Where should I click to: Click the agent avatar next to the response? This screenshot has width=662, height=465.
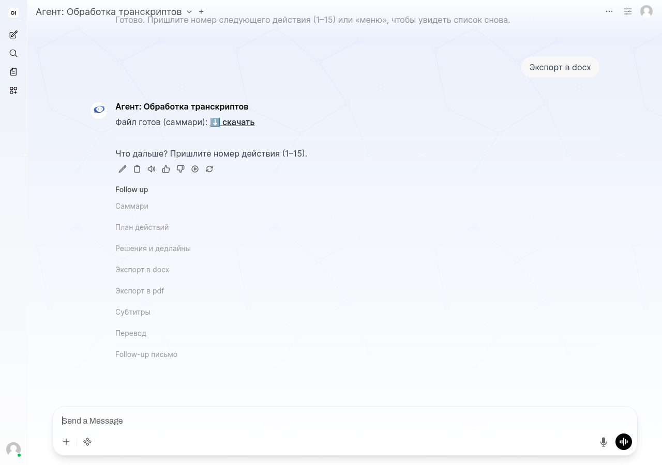[x=99, y=110]
